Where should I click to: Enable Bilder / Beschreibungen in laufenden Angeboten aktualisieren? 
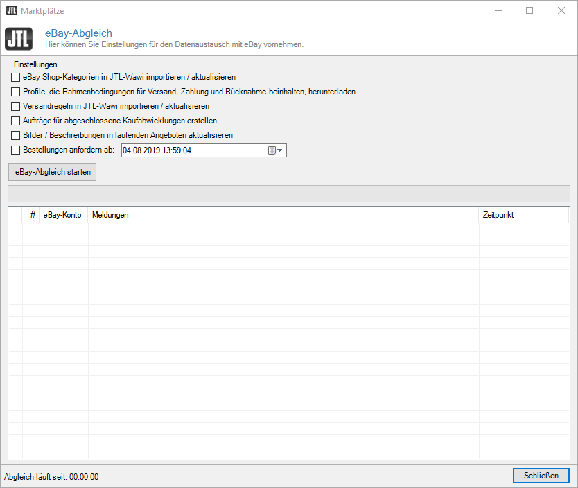point(15,134)
